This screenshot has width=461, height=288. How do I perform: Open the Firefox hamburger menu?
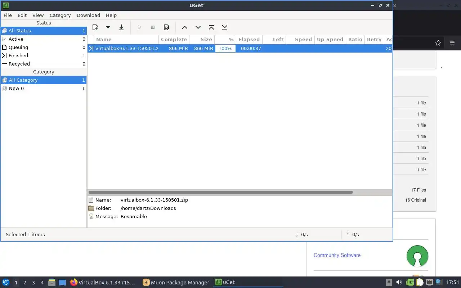(x=452, y=43)
